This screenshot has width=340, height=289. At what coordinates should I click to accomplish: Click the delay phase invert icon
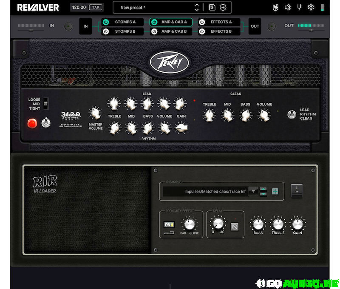(234, 227)
